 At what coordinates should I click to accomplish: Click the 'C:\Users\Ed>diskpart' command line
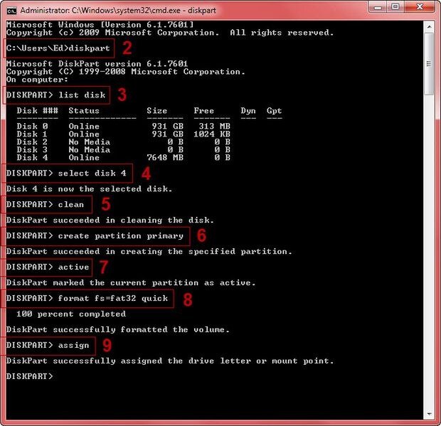58,48
